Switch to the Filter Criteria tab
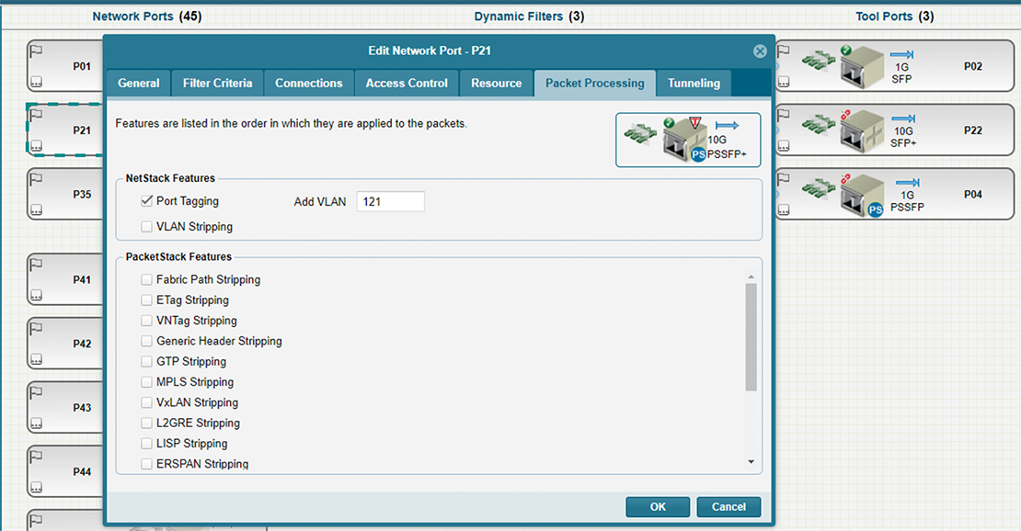Screen dimensions: 1021x531 coord(217,84)
